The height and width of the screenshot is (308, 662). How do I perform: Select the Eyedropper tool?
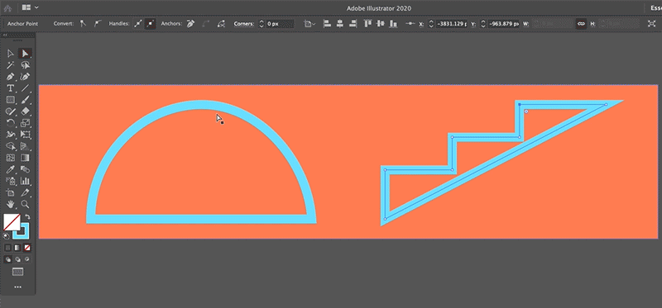(x=11, y=169)
